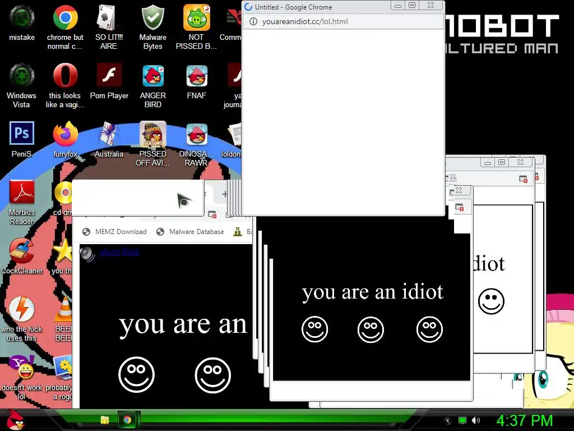
Task: Click the speaker icon in the black page
Action: pos(87,254)
